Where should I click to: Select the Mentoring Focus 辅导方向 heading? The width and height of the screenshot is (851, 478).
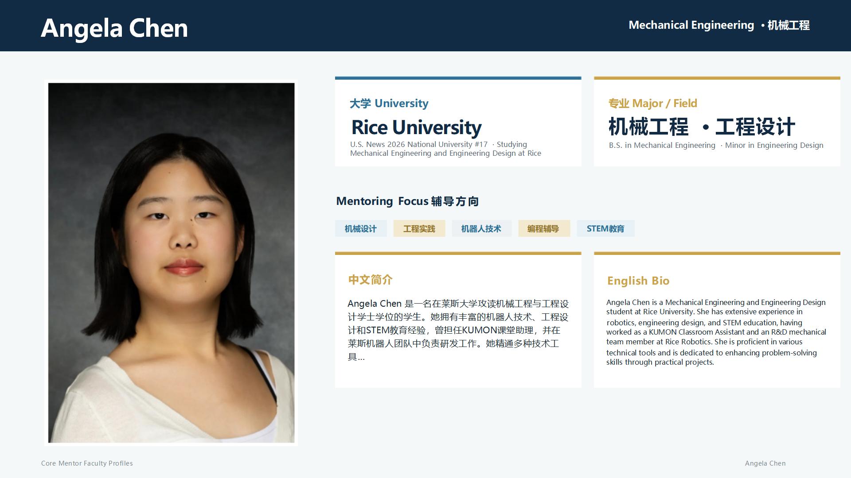[407, 201]
